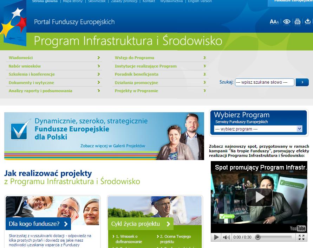Open Wstęp do Programu link

[135, 58]
